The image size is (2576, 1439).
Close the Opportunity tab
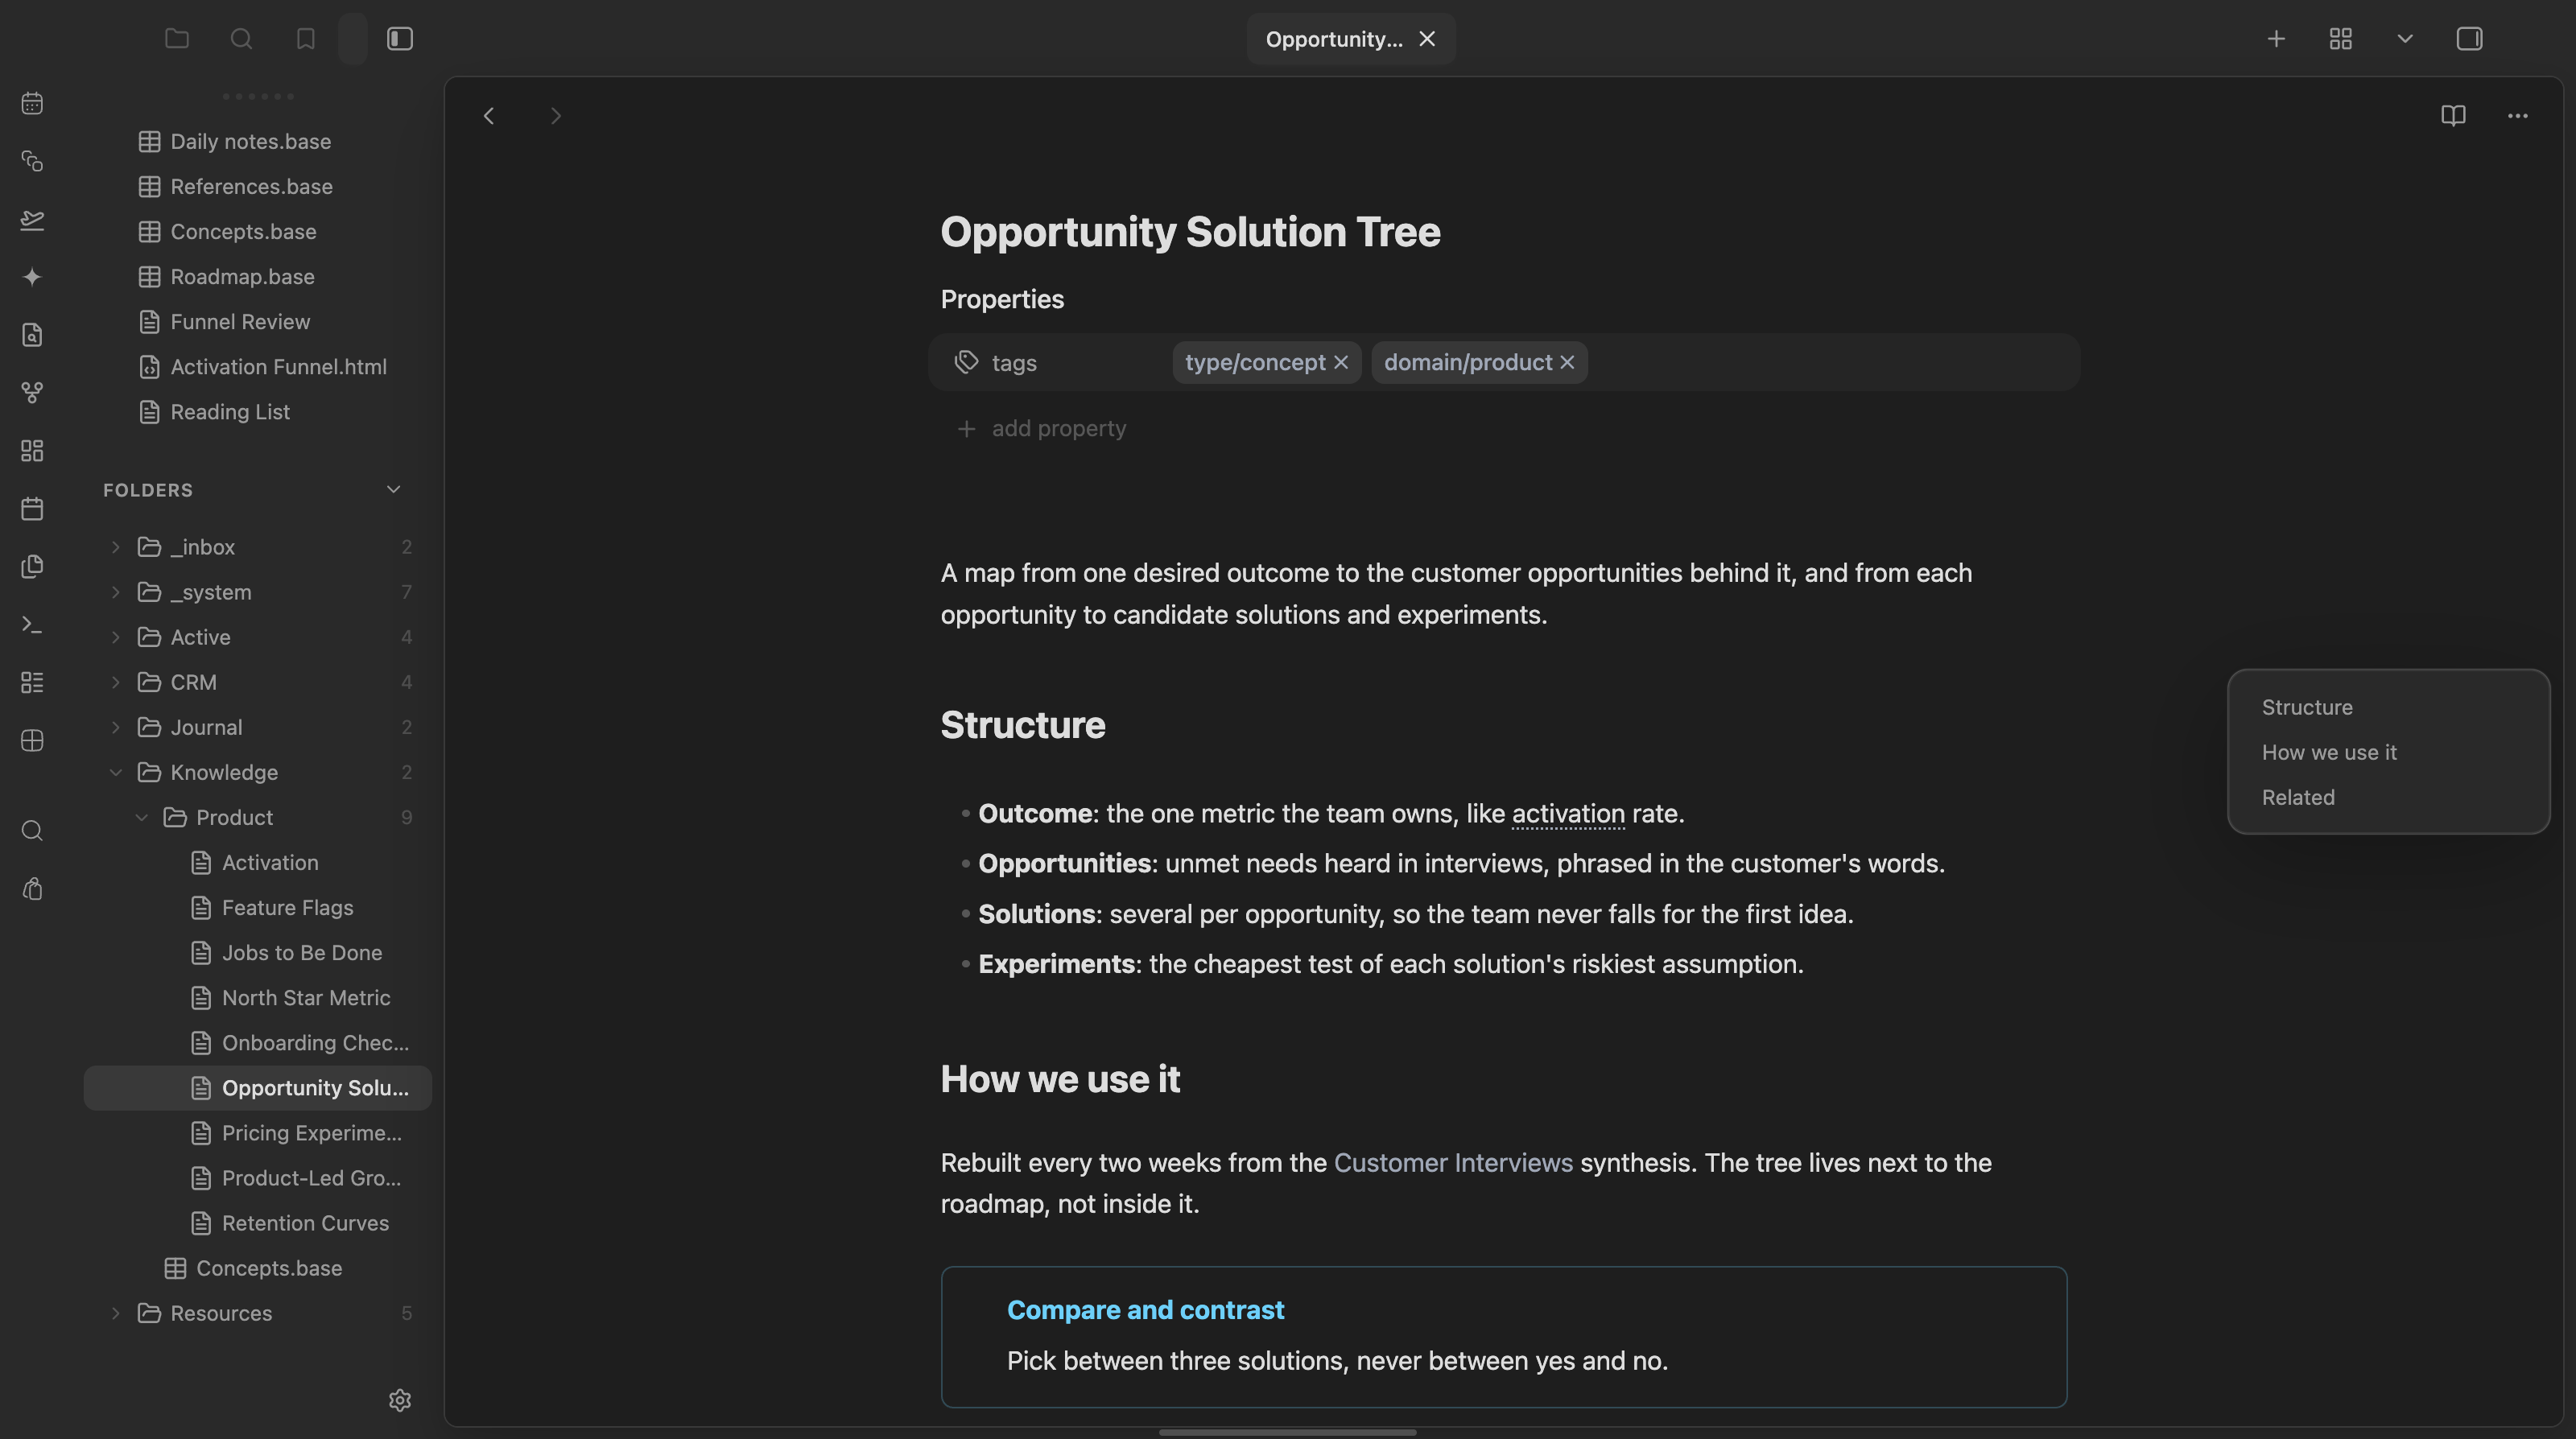(x=1427, y=39)
